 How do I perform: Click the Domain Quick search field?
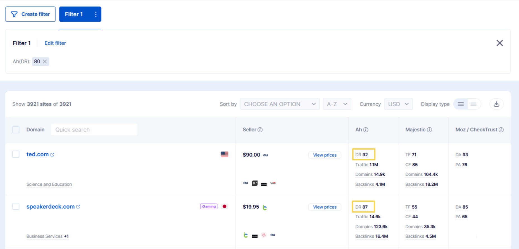[x=94, y=130]
